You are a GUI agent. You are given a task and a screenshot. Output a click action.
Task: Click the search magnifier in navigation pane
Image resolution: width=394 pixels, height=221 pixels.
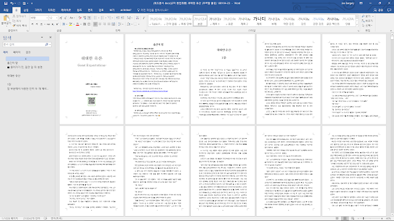(47, 44)
